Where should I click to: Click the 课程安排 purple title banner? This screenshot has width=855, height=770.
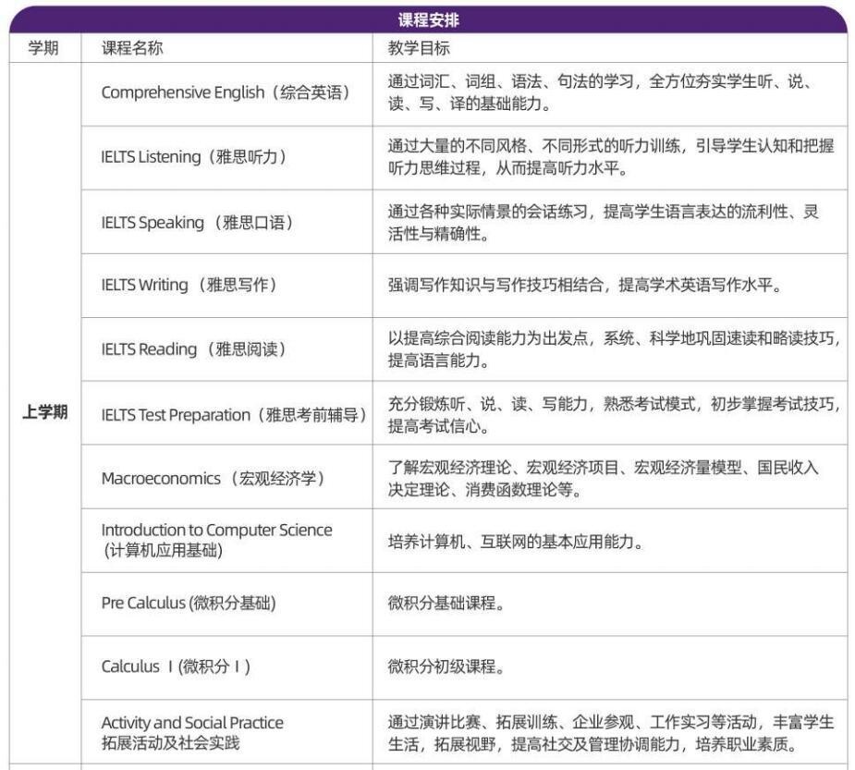pos(428,19)
